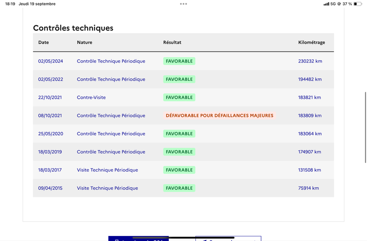Click Contrôle Technique Périodique for 08/10/2021
The image size is (367, 241).
coord(111,116)
